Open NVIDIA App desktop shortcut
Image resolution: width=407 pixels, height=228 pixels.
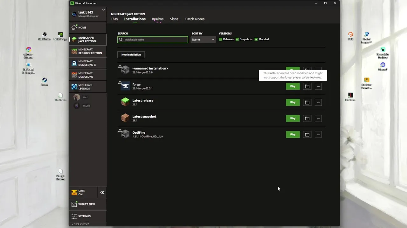pos(60,36)
